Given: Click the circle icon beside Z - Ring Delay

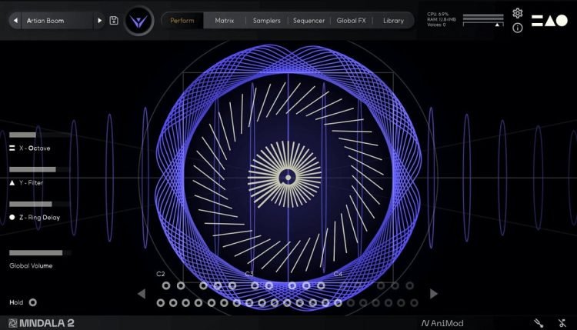Looking at the screenshot, I should pos(12,218).
